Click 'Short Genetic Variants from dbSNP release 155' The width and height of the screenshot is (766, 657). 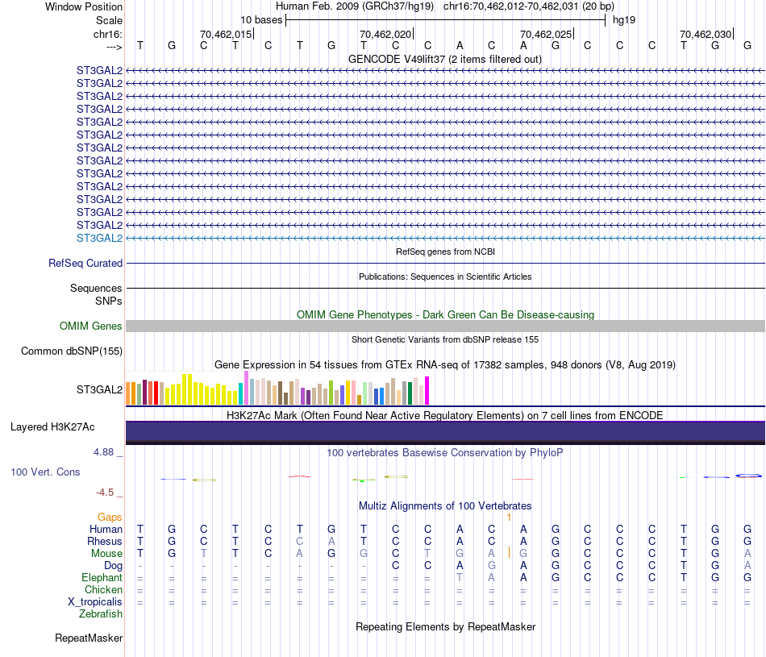click(x=445, y=339)
